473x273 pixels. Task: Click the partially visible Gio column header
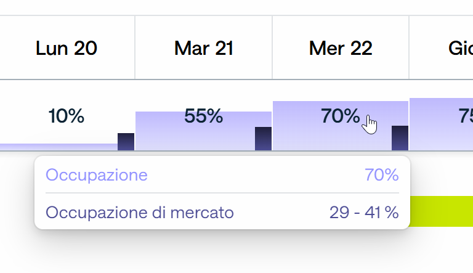click(x=442, y=47)
